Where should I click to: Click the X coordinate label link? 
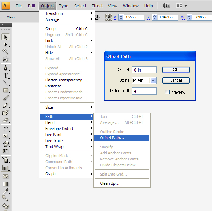[115, 17]
